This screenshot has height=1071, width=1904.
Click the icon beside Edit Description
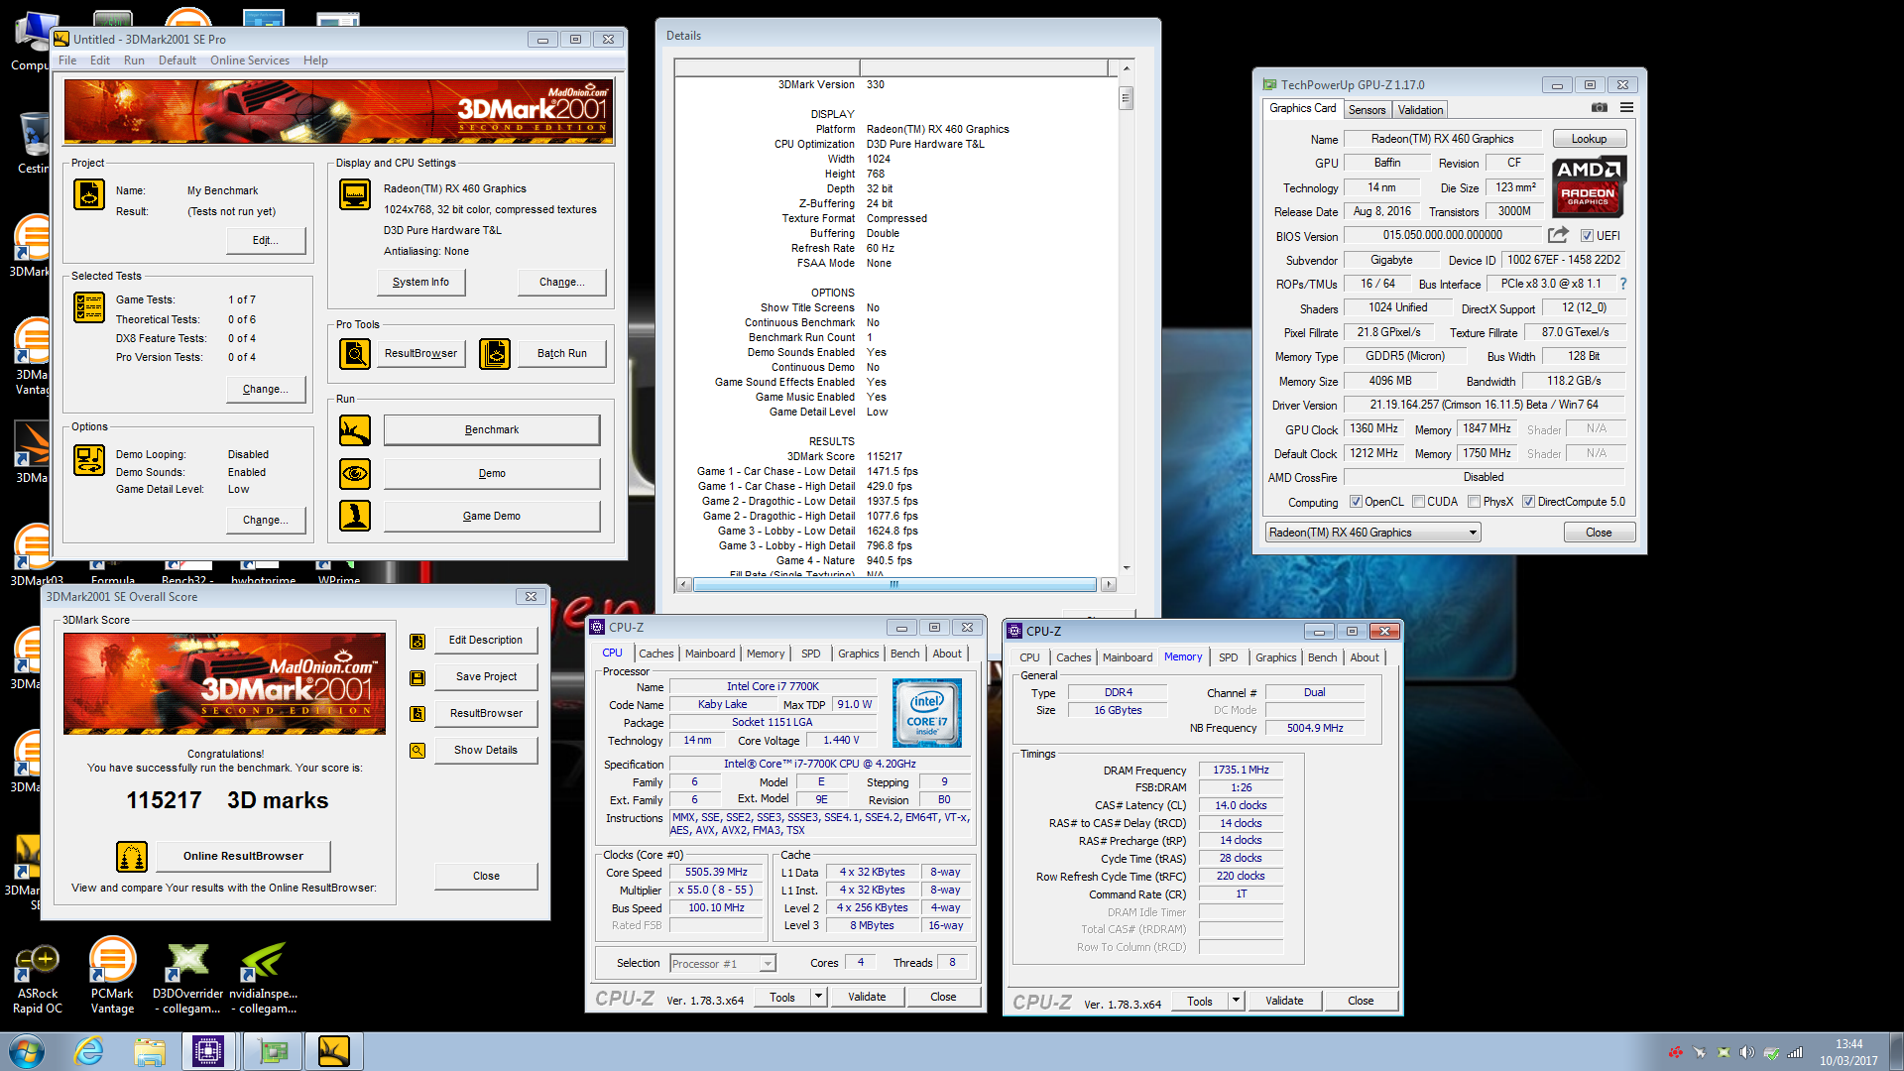coord(417,642)
